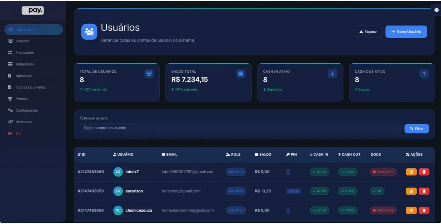
Task: Click the settings gear icon at top right
Action: [436, 10]
